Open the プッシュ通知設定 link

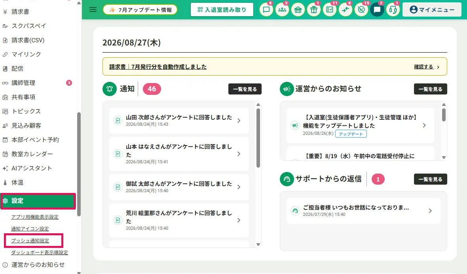click(x=30, y=241)
